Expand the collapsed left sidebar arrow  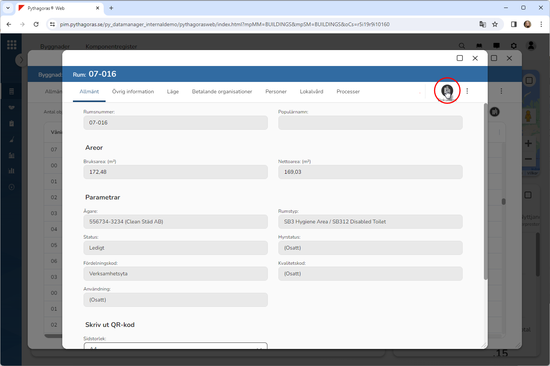[21, 60]
